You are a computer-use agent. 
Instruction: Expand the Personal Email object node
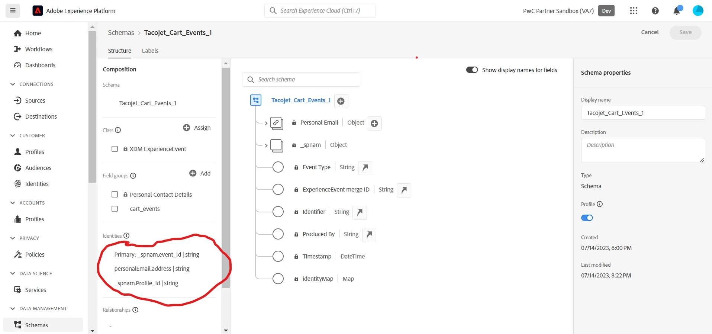click(266, 123)
